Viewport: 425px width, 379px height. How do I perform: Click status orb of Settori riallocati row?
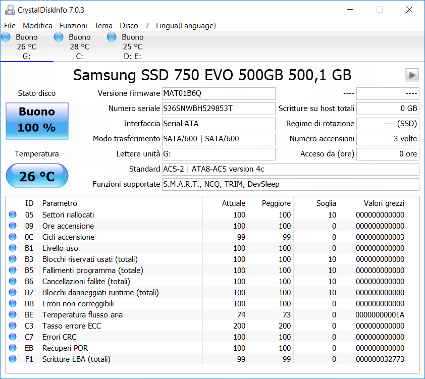coord(13,215)
